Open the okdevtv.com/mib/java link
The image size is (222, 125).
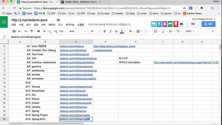pos(72,46)
